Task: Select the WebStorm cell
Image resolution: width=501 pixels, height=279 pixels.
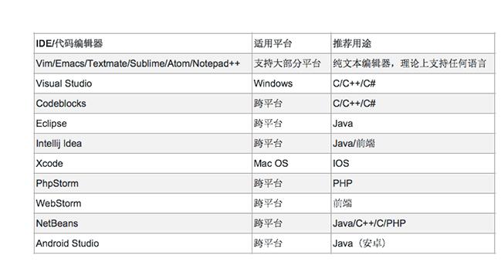Action: tap(143, 203)
